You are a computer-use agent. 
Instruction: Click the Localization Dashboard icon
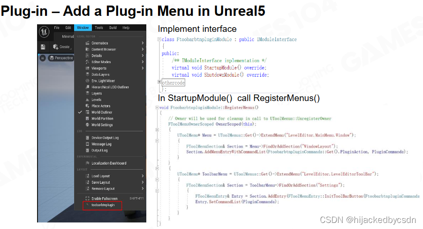(87, 163)
